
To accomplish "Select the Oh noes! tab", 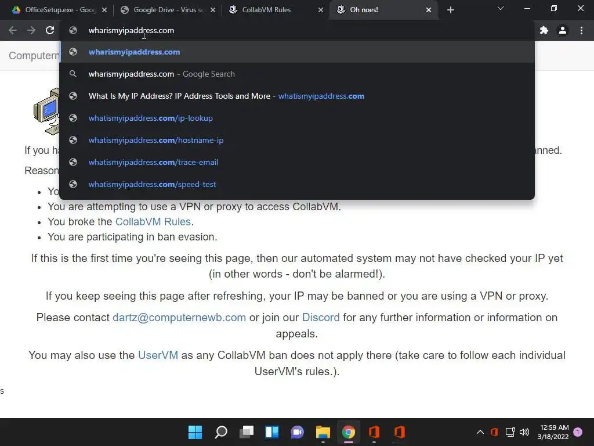I will [x=383, y=10].
